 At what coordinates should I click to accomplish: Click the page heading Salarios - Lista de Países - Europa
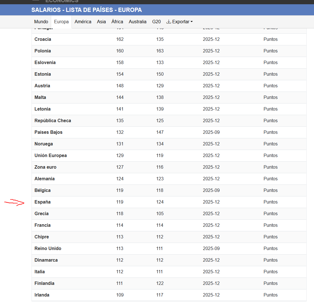tap(87, 10)
